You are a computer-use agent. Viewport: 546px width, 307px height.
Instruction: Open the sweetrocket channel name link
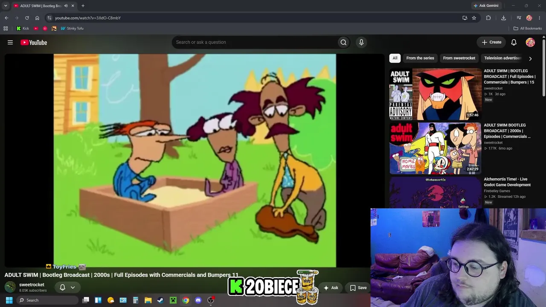[32, 285]
